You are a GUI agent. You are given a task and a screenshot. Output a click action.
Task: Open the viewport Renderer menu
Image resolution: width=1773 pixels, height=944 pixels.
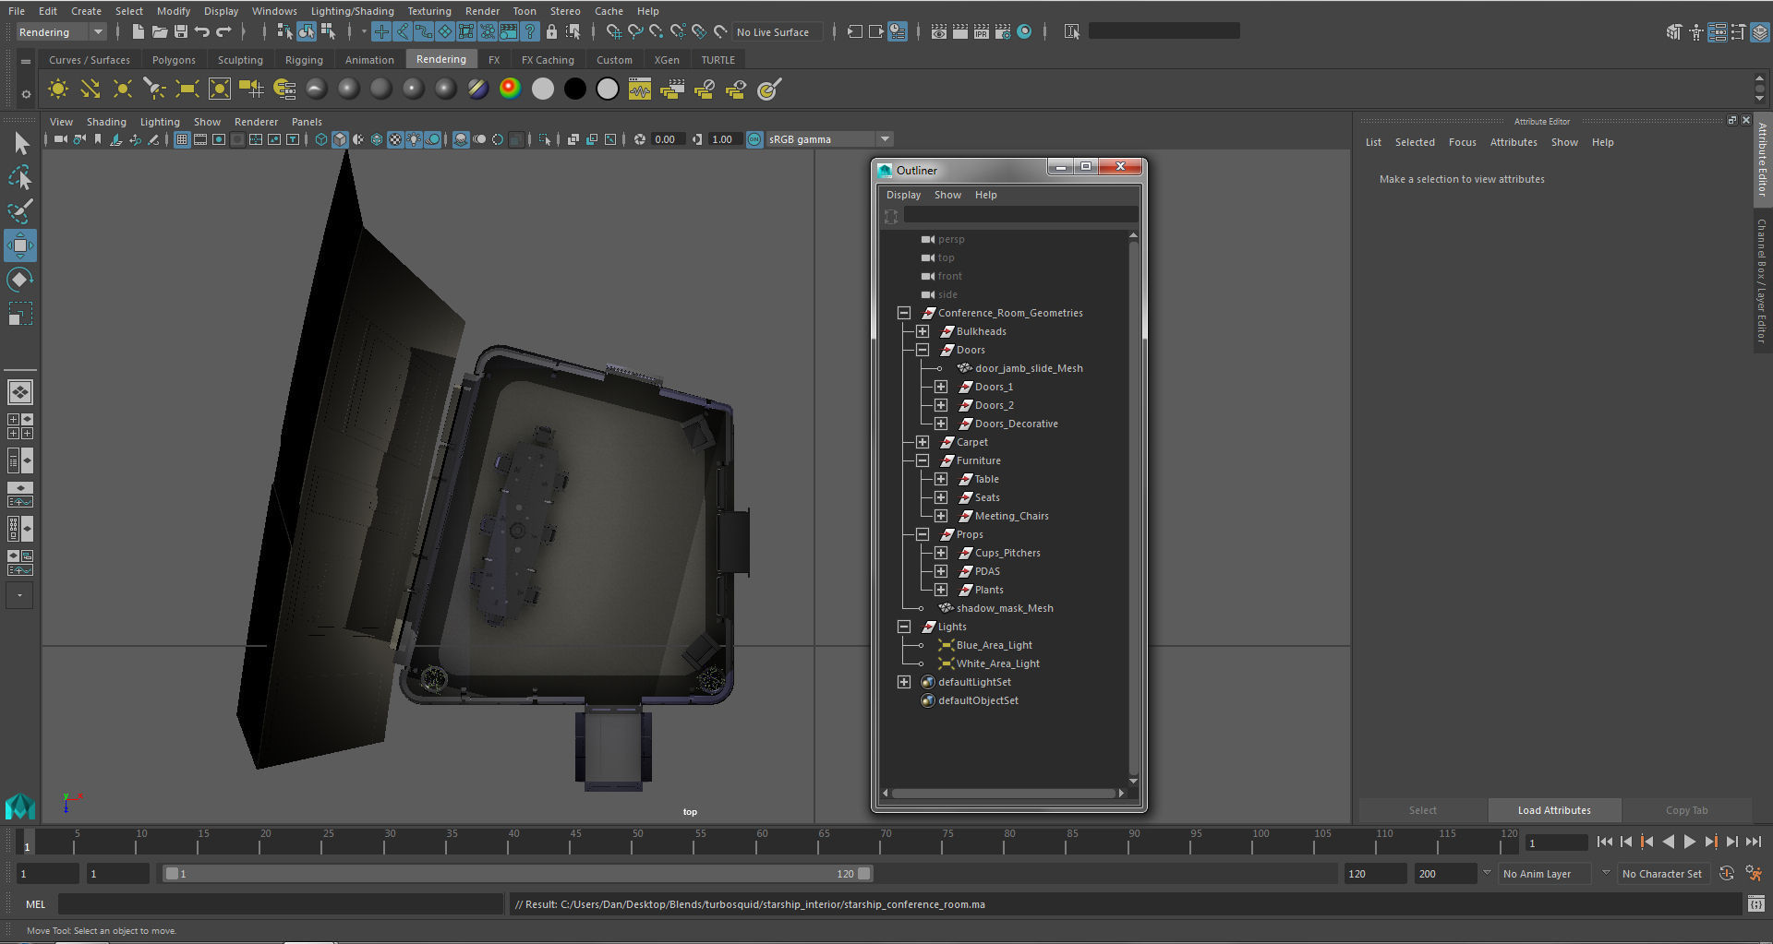[x=256, y=122]
